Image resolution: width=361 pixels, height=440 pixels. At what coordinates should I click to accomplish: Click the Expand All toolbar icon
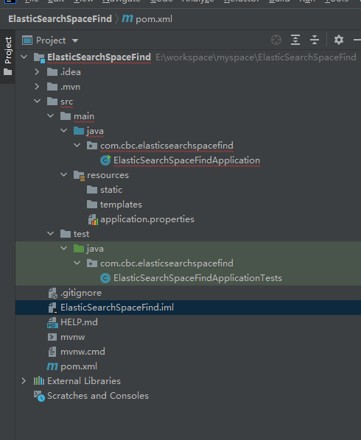coord(295,40)
